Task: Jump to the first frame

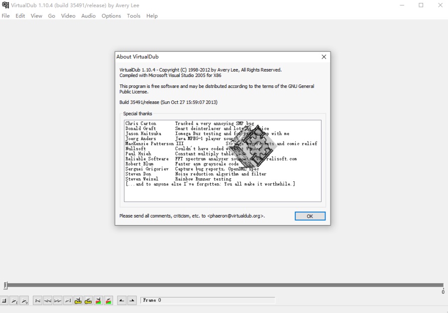Action: click(x=37, y=301)
